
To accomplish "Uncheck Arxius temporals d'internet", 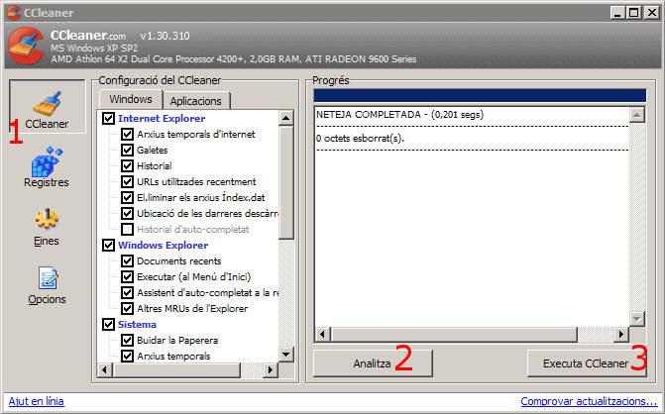I will pyautogui.click(x=127, y=135).
